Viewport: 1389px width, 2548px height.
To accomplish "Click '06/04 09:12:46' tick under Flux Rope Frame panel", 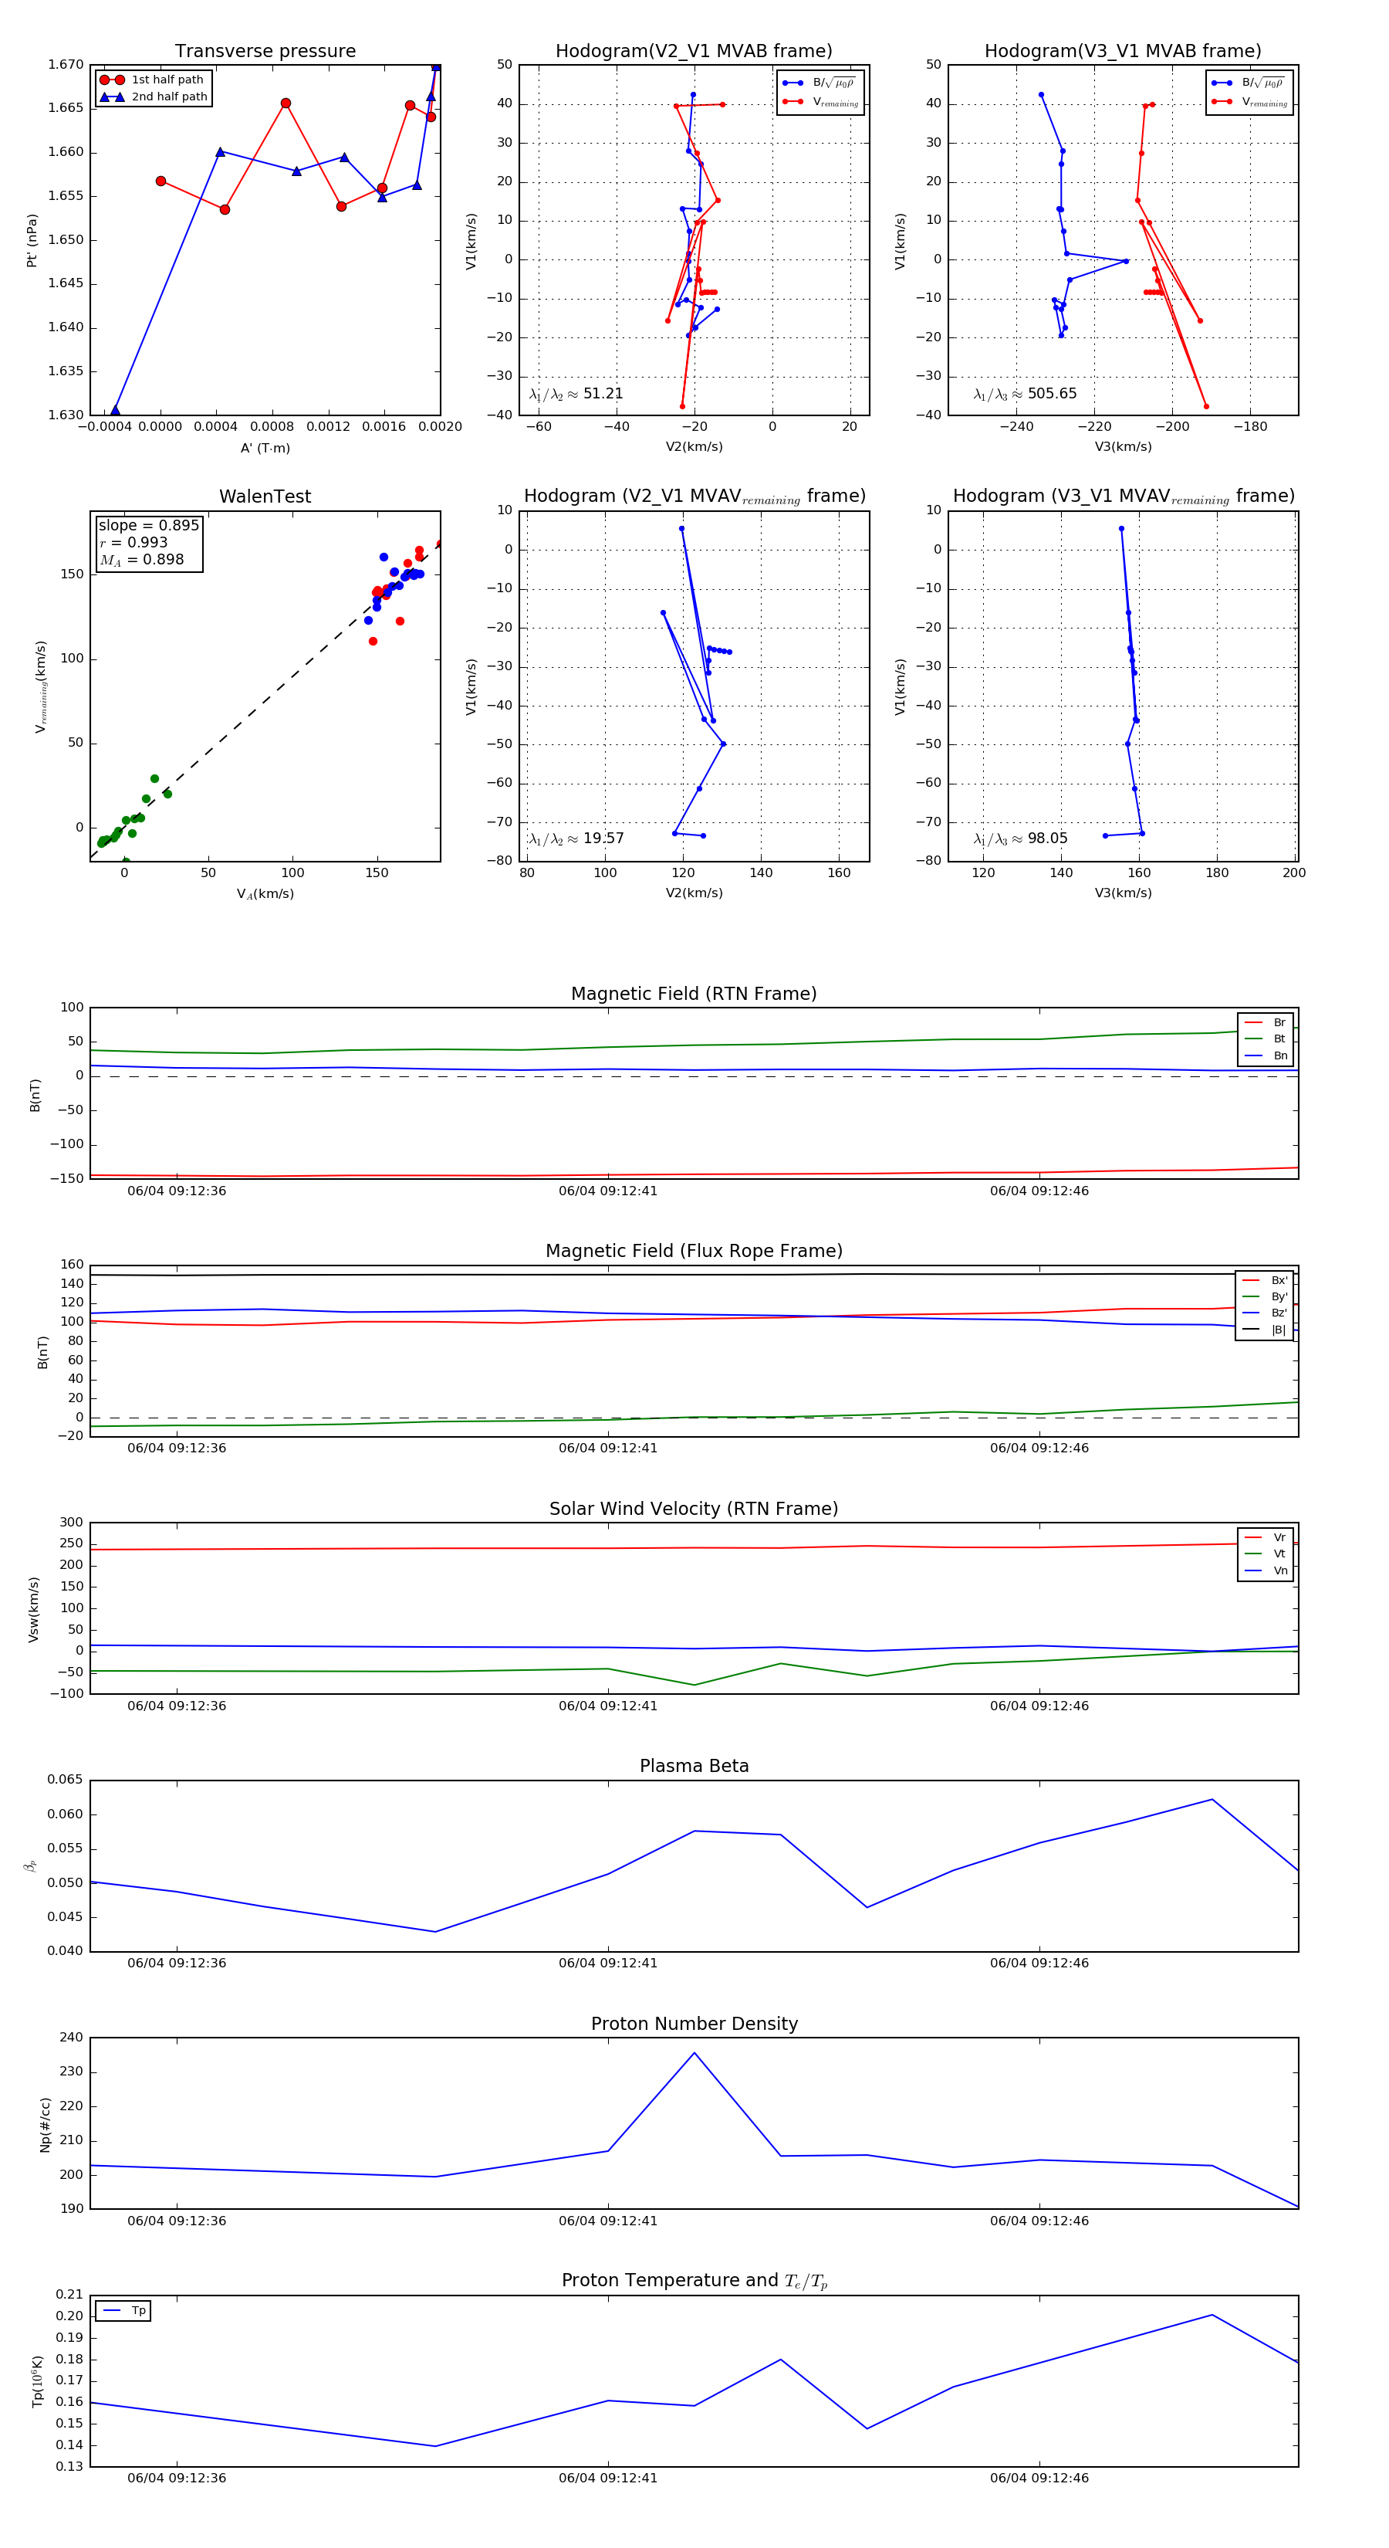I will (1039, 1448).
